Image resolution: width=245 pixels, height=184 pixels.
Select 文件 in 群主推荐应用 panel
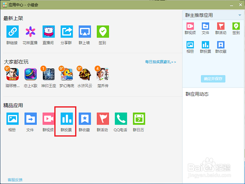(x=205, y=26)
